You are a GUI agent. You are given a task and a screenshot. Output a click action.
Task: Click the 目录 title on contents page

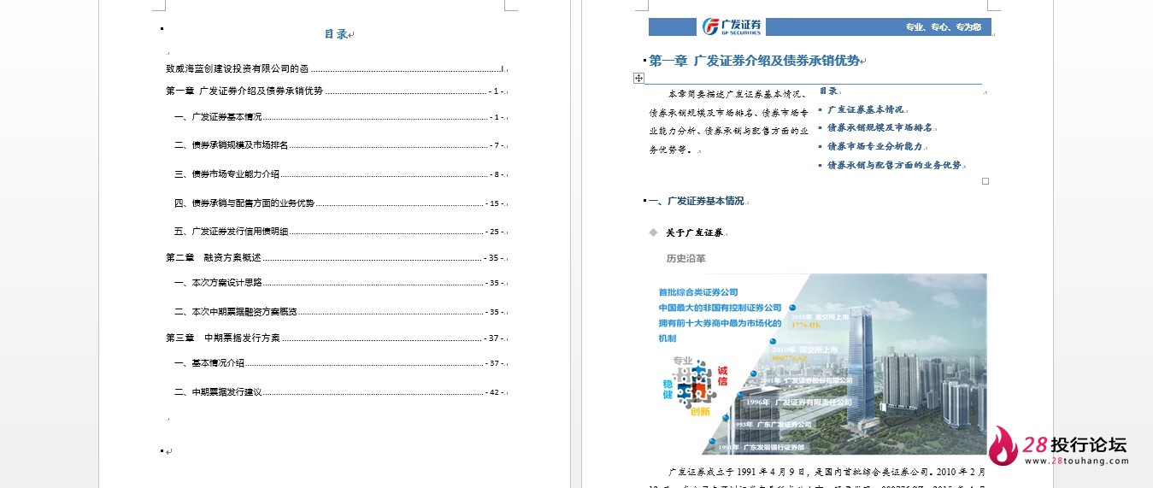336,34
